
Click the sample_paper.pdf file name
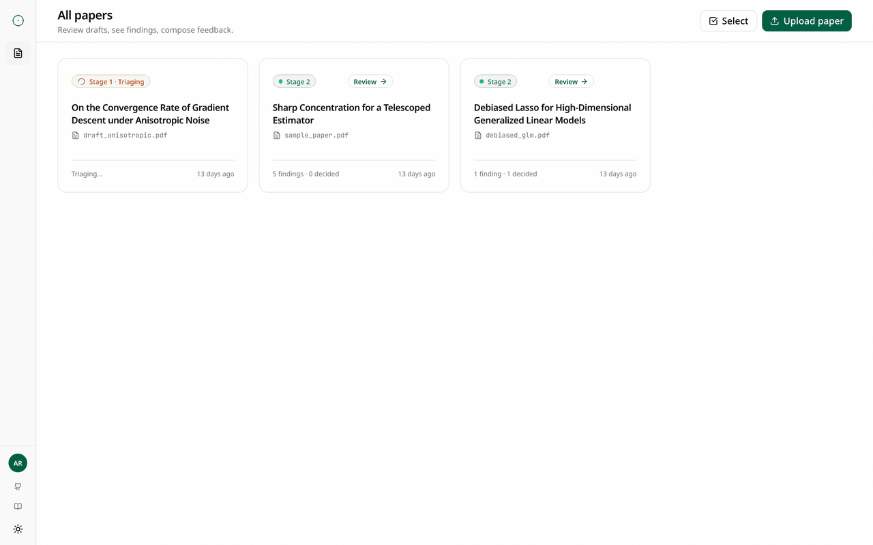pyautogui.click(x=316, y=136)
